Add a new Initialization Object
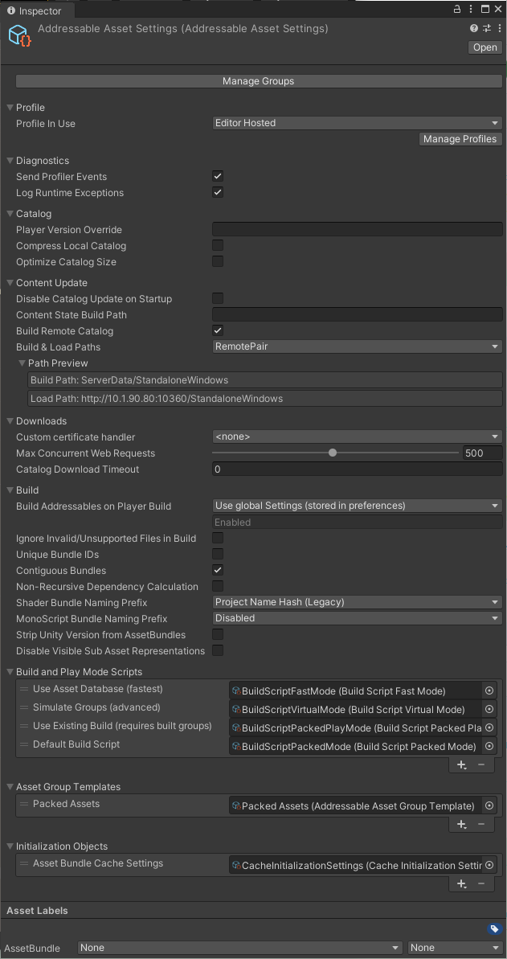The width and height of the screenshot is (507, 959). [462, 883]
